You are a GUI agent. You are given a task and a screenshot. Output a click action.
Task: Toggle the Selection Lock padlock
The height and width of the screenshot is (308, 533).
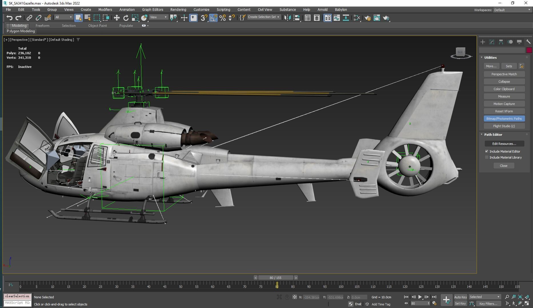click(287, 297)
